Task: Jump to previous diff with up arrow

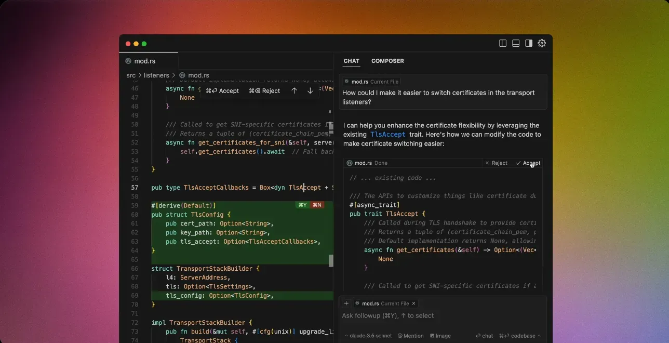Action: (x=294, y=90)
